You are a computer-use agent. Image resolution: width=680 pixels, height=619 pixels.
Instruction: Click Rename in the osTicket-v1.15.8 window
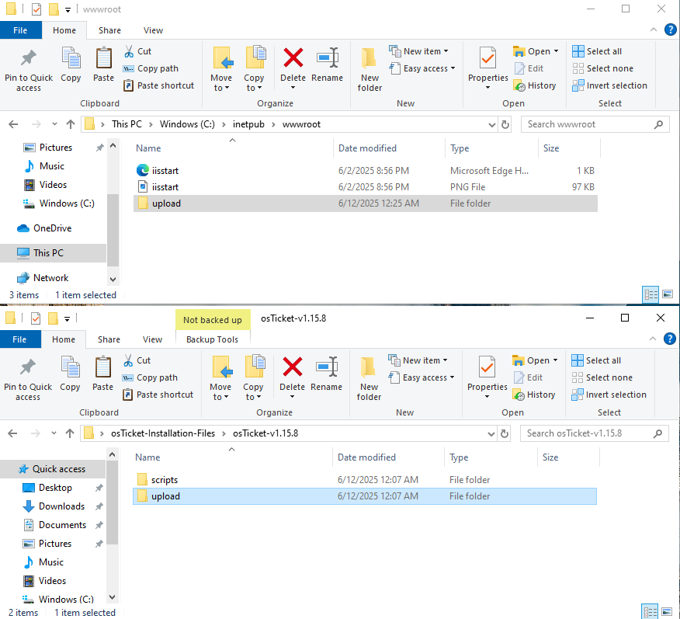coord(326,374)
